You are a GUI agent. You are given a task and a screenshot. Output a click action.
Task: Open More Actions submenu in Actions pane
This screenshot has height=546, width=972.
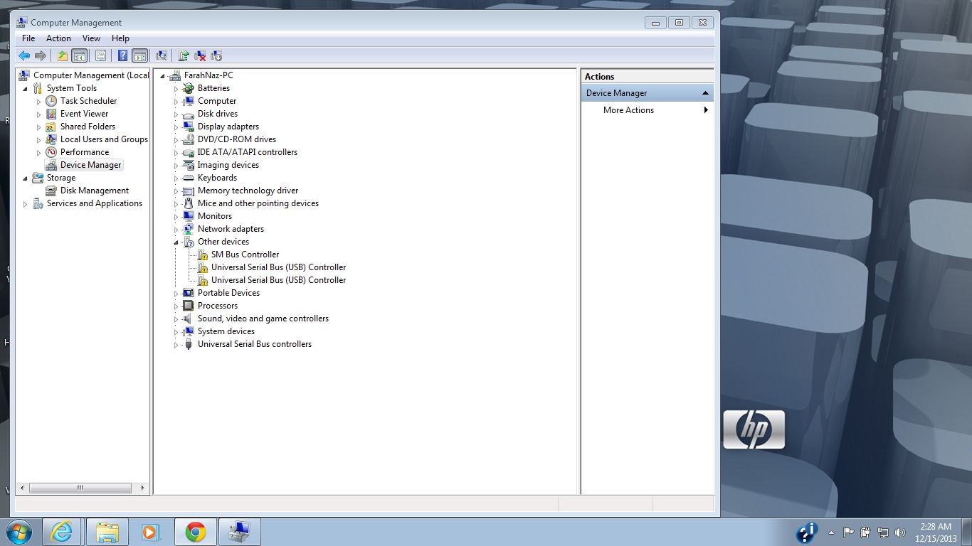click(628, 110)
